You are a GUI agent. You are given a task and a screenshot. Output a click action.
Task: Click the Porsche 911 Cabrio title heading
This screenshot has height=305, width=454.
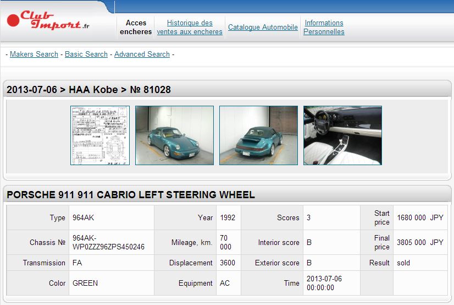coord(131,195)
